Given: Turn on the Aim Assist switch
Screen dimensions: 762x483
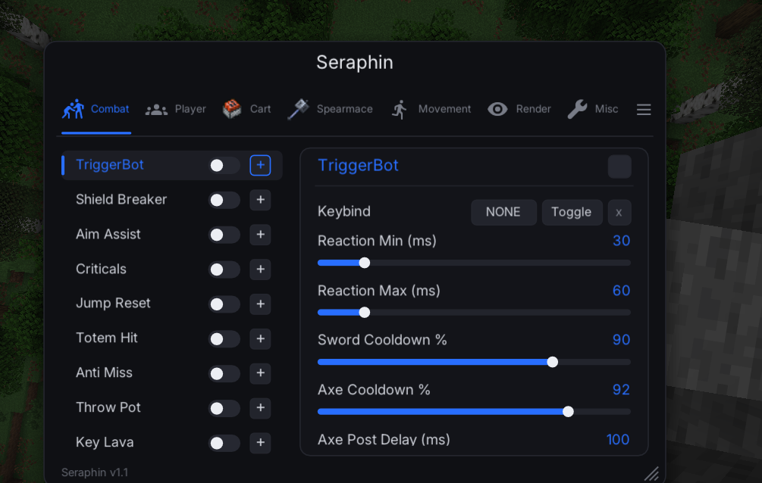Looking at the screenshot, I should pyautogui.click(x=224, y=235).
